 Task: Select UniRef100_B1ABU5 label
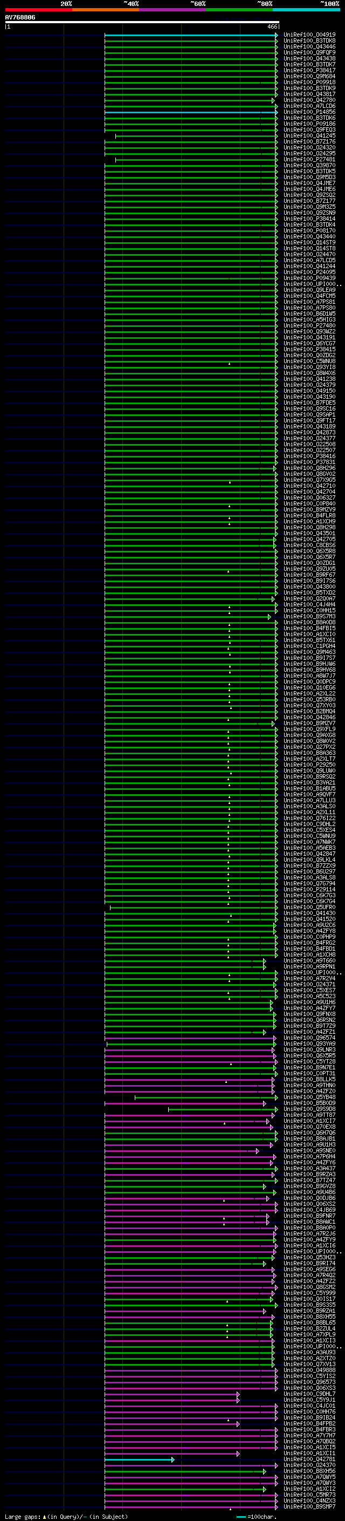click(x=309, y=789)
